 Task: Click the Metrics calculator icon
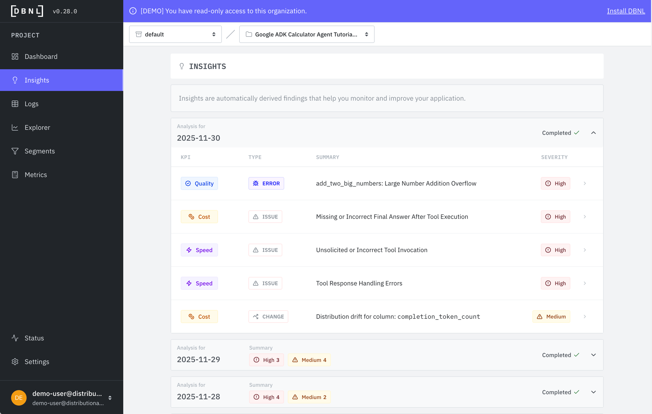coord(15,175)
